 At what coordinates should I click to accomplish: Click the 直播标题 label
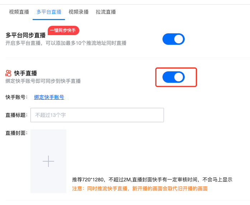pos(16,115)
